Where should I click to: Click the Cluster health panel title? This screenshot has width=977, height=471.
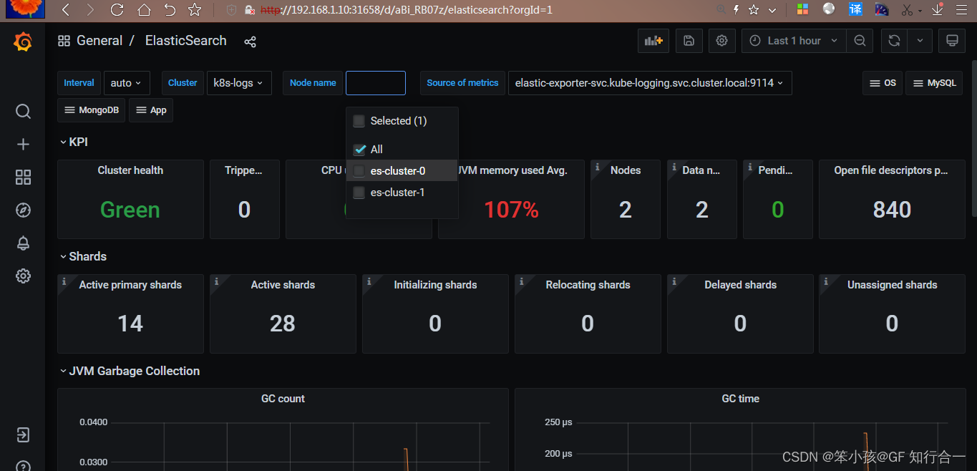(130, 170)
